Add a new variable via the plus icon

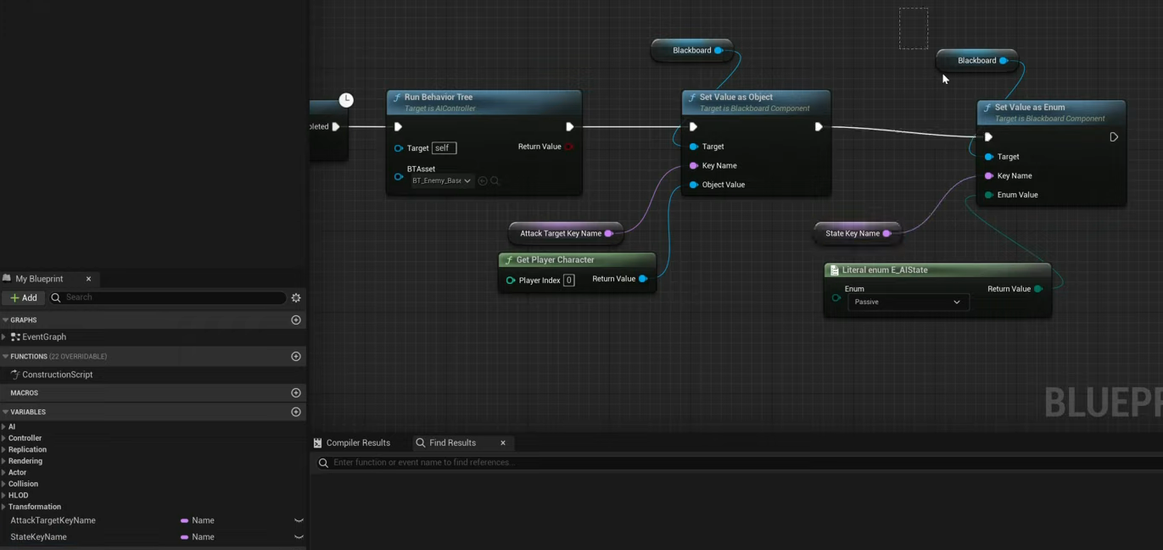[296, 412]
